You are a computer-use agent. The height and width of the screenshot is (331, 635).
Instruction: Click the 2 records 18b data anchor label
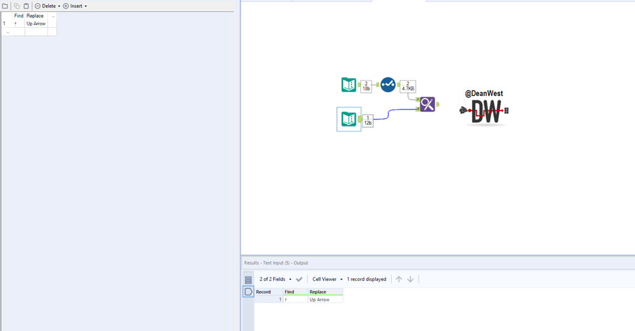pos(366,86)
